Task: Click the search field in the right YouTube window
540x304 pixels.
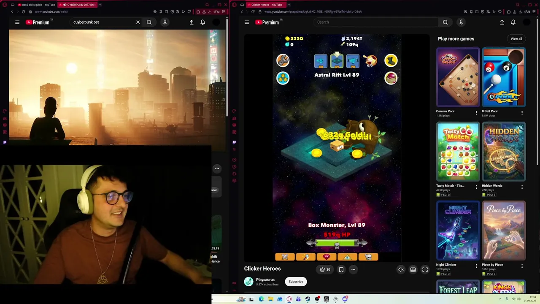Action: coord(375,22)
